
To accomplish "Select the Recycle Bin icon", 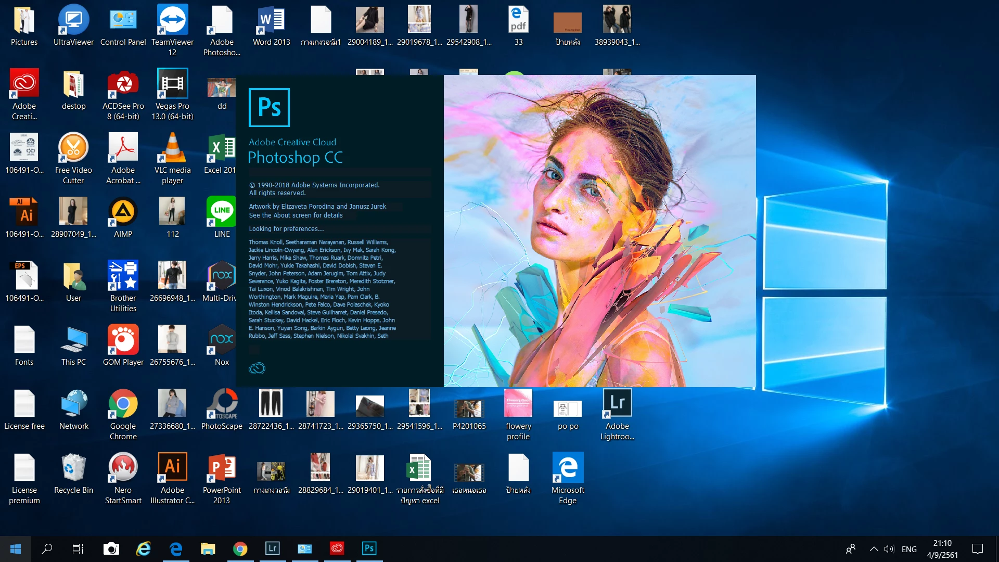I will pos(73,468).
